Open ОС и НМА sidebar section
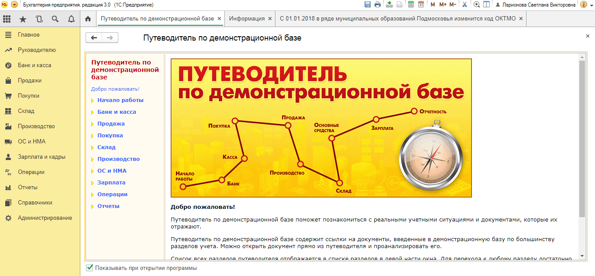This screenshot has width=595, height=276. coord(31,142)
